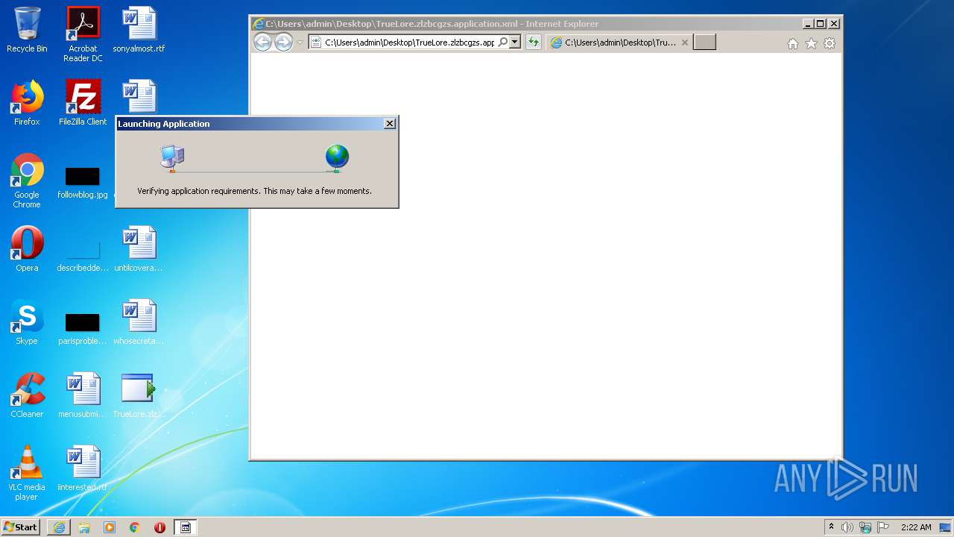
Task: Switch to Launching Application taskbar item
Action: (x=186, y=527)
